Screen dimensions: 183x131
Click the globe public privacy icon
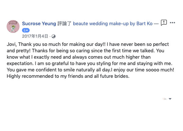(x=53, y=36)
